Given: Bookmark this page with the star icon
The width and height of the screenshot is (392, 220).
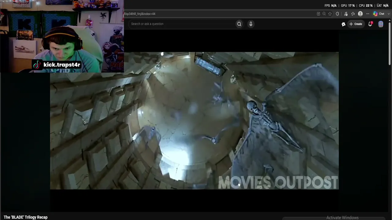Looking at the screenshot, I should pyautogui.click(x=330, y=14).
